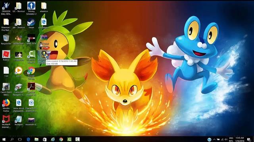Open the ronaldo image thumbnail on desktop
Image resolution: width=254 pixels, height=142 pixels.
tap(19, 56)
